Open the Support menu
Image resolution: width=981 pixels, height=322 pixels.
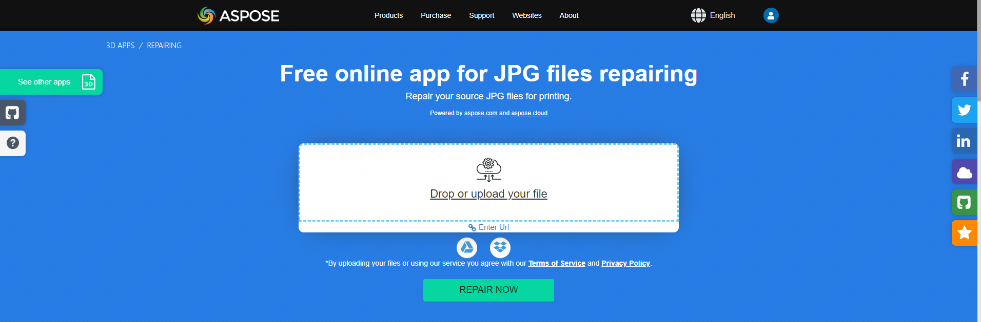coord(481,15)
